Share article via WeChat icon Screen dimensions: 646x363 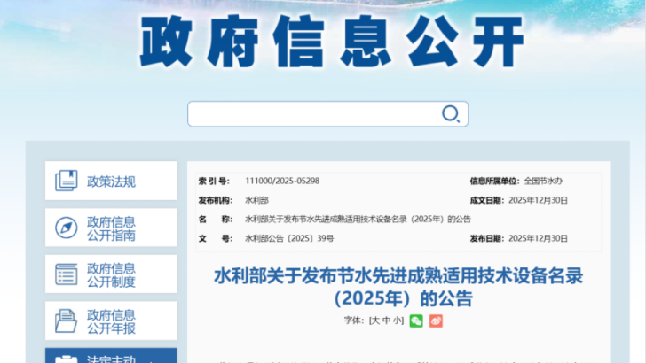coord(416,321)
